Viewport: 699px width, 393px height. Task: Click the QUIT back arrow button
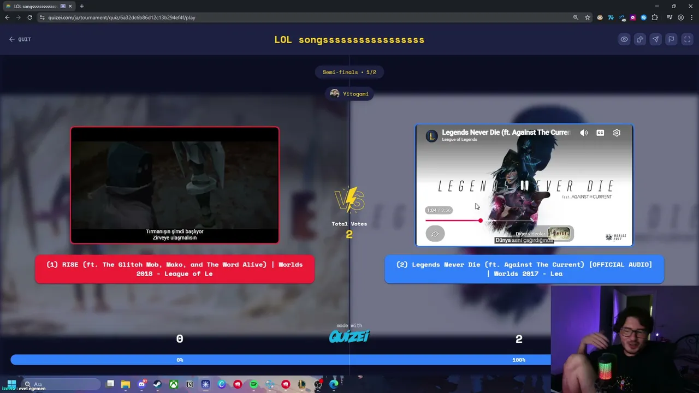20,39
